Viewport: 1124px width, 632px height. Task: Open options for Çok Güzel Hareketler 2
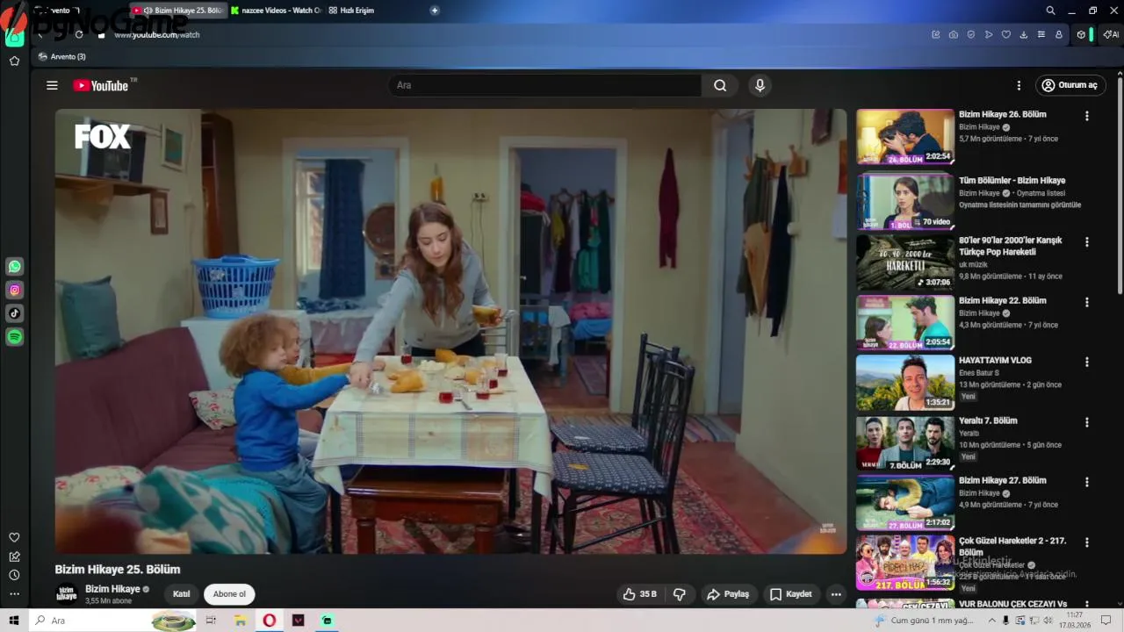(1087, 542)
